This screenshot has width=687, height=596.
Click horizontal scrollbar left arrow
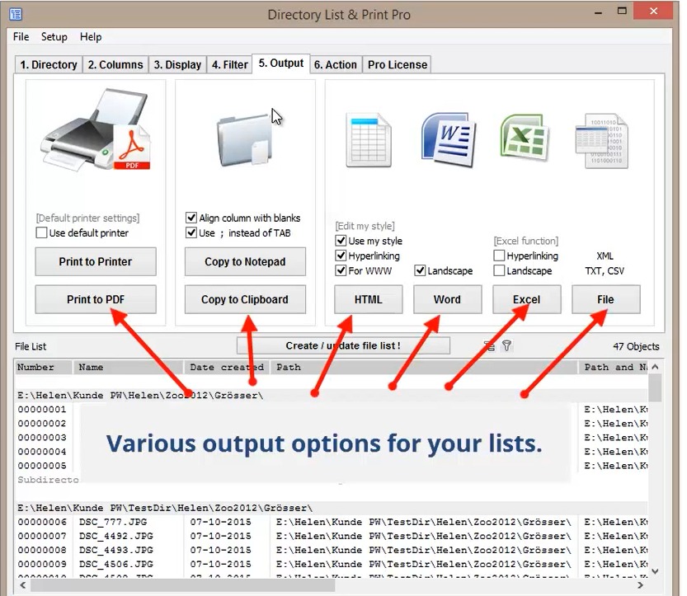click(23, 585)
